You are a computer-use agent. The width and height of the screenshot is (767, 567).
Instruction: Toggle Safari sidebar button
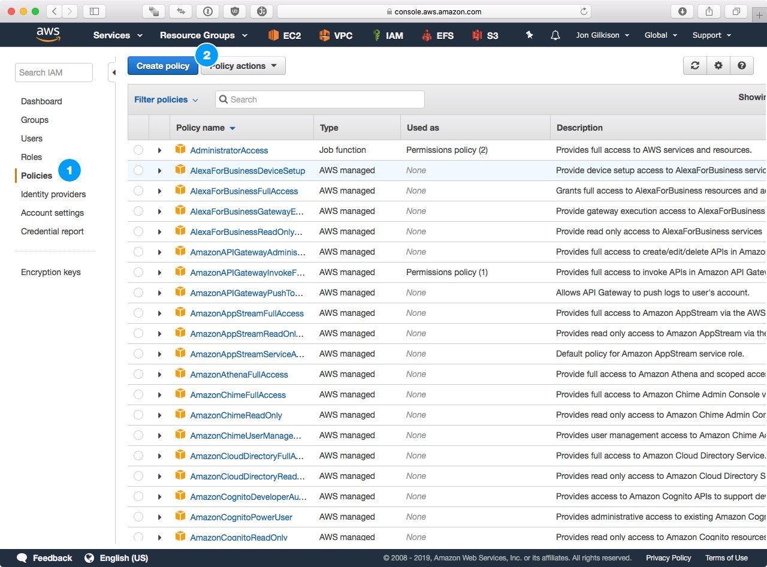(94, 11)
